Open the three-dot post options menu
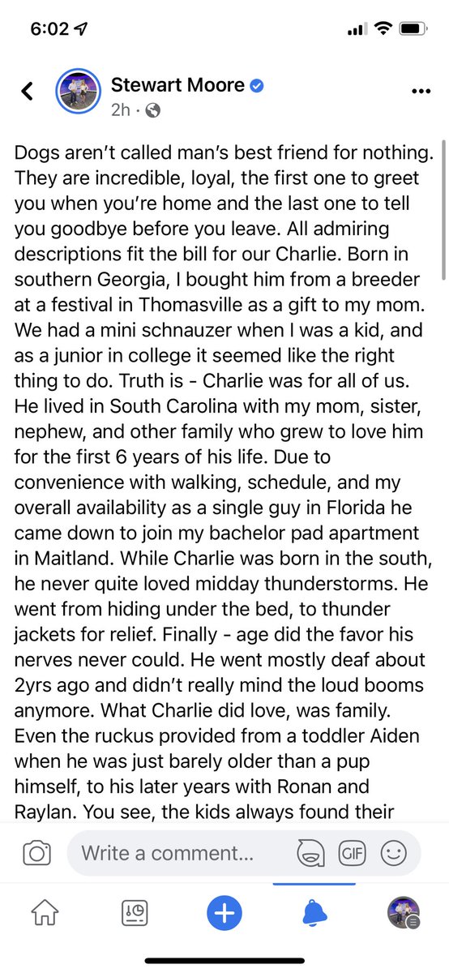Screen dimensions: 449x973 click(421, 91)
